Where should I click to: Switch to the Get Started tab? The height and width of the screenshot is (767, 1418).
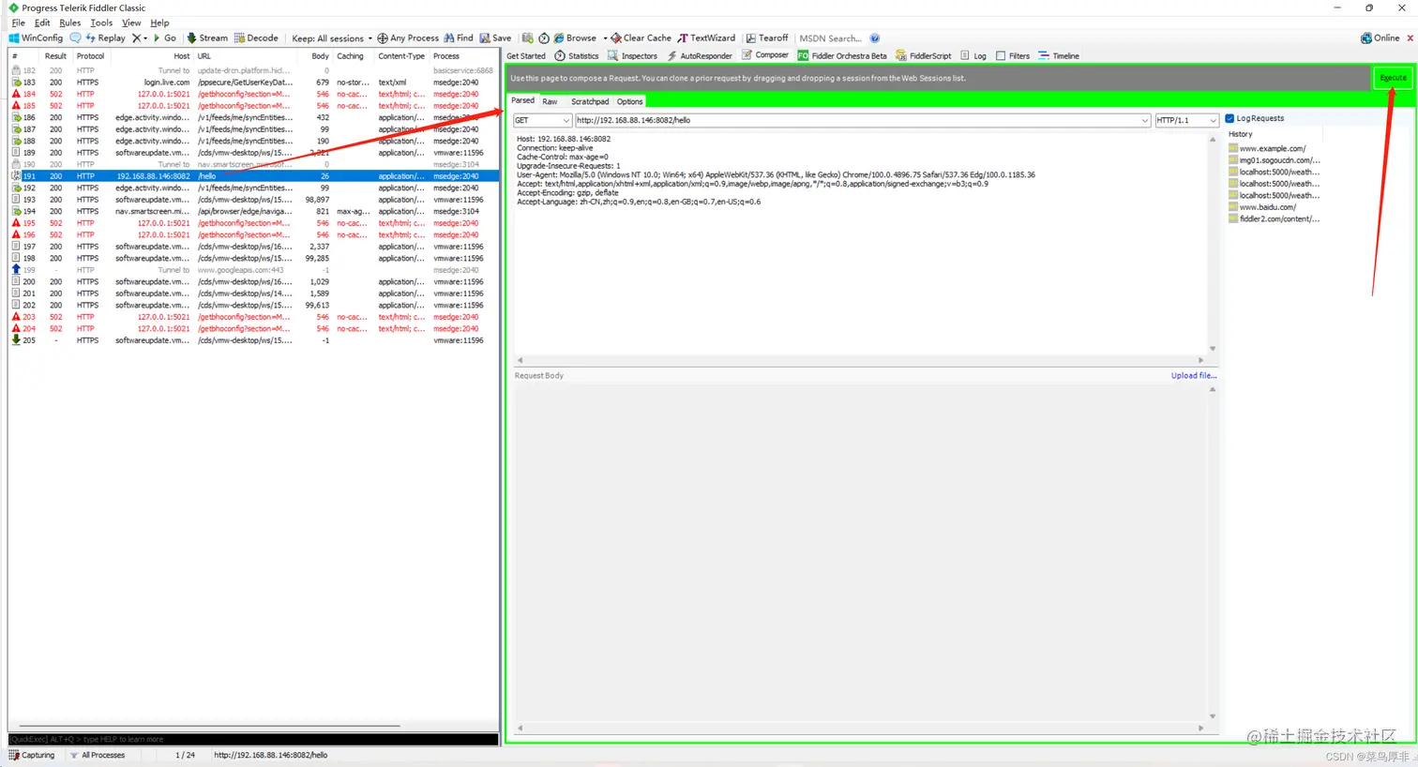click(x=526, y=56)
